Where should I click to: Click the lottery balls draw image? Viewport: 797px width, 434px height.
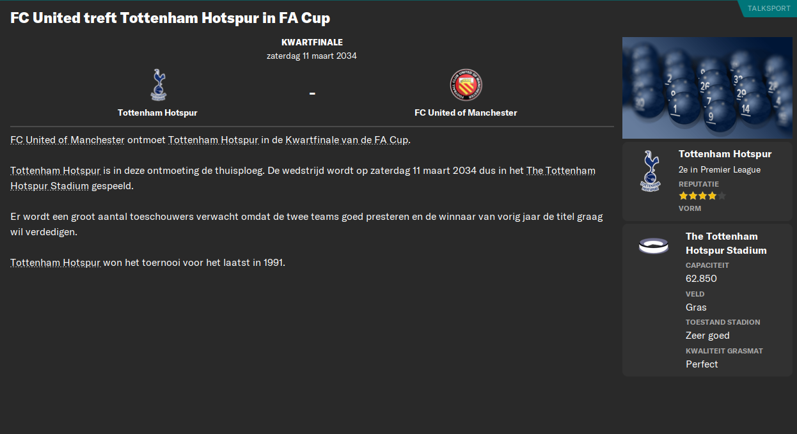coord(707,87)
